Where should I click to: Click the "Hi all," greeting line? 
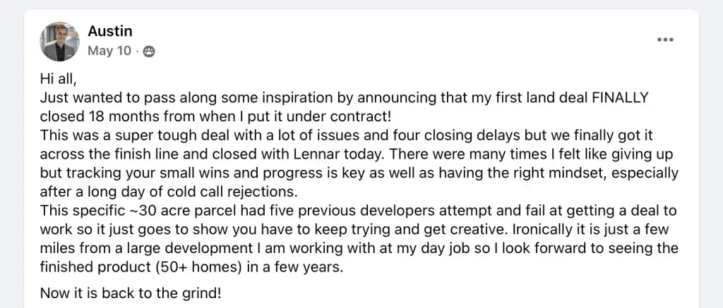(x=58, y=80)
